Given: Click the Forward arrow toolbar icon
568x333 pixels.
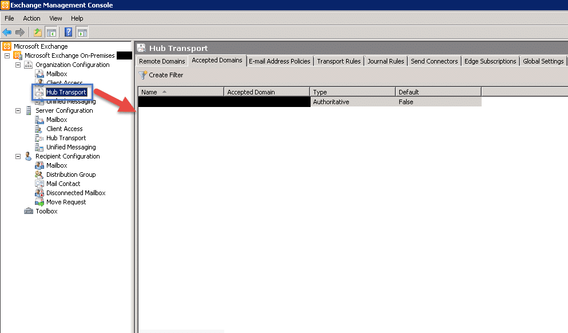Looking at the screenshot, I should (20, 33).
